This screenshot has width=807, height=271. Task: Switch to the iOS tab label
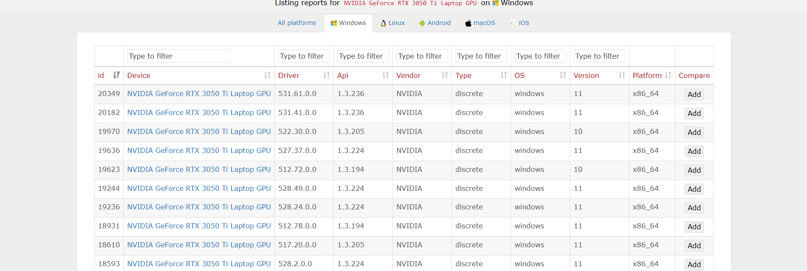point(524,23)
